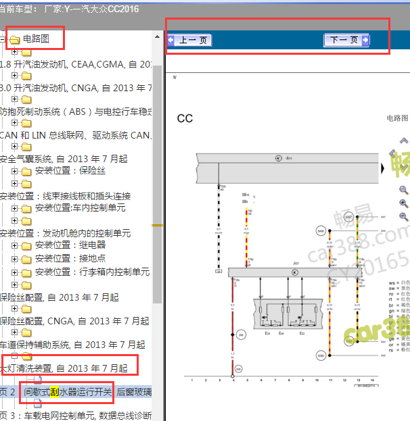
Task: Click folder icon of 3.0 升汽油发动机 node
Action: [x=26, y=76]
